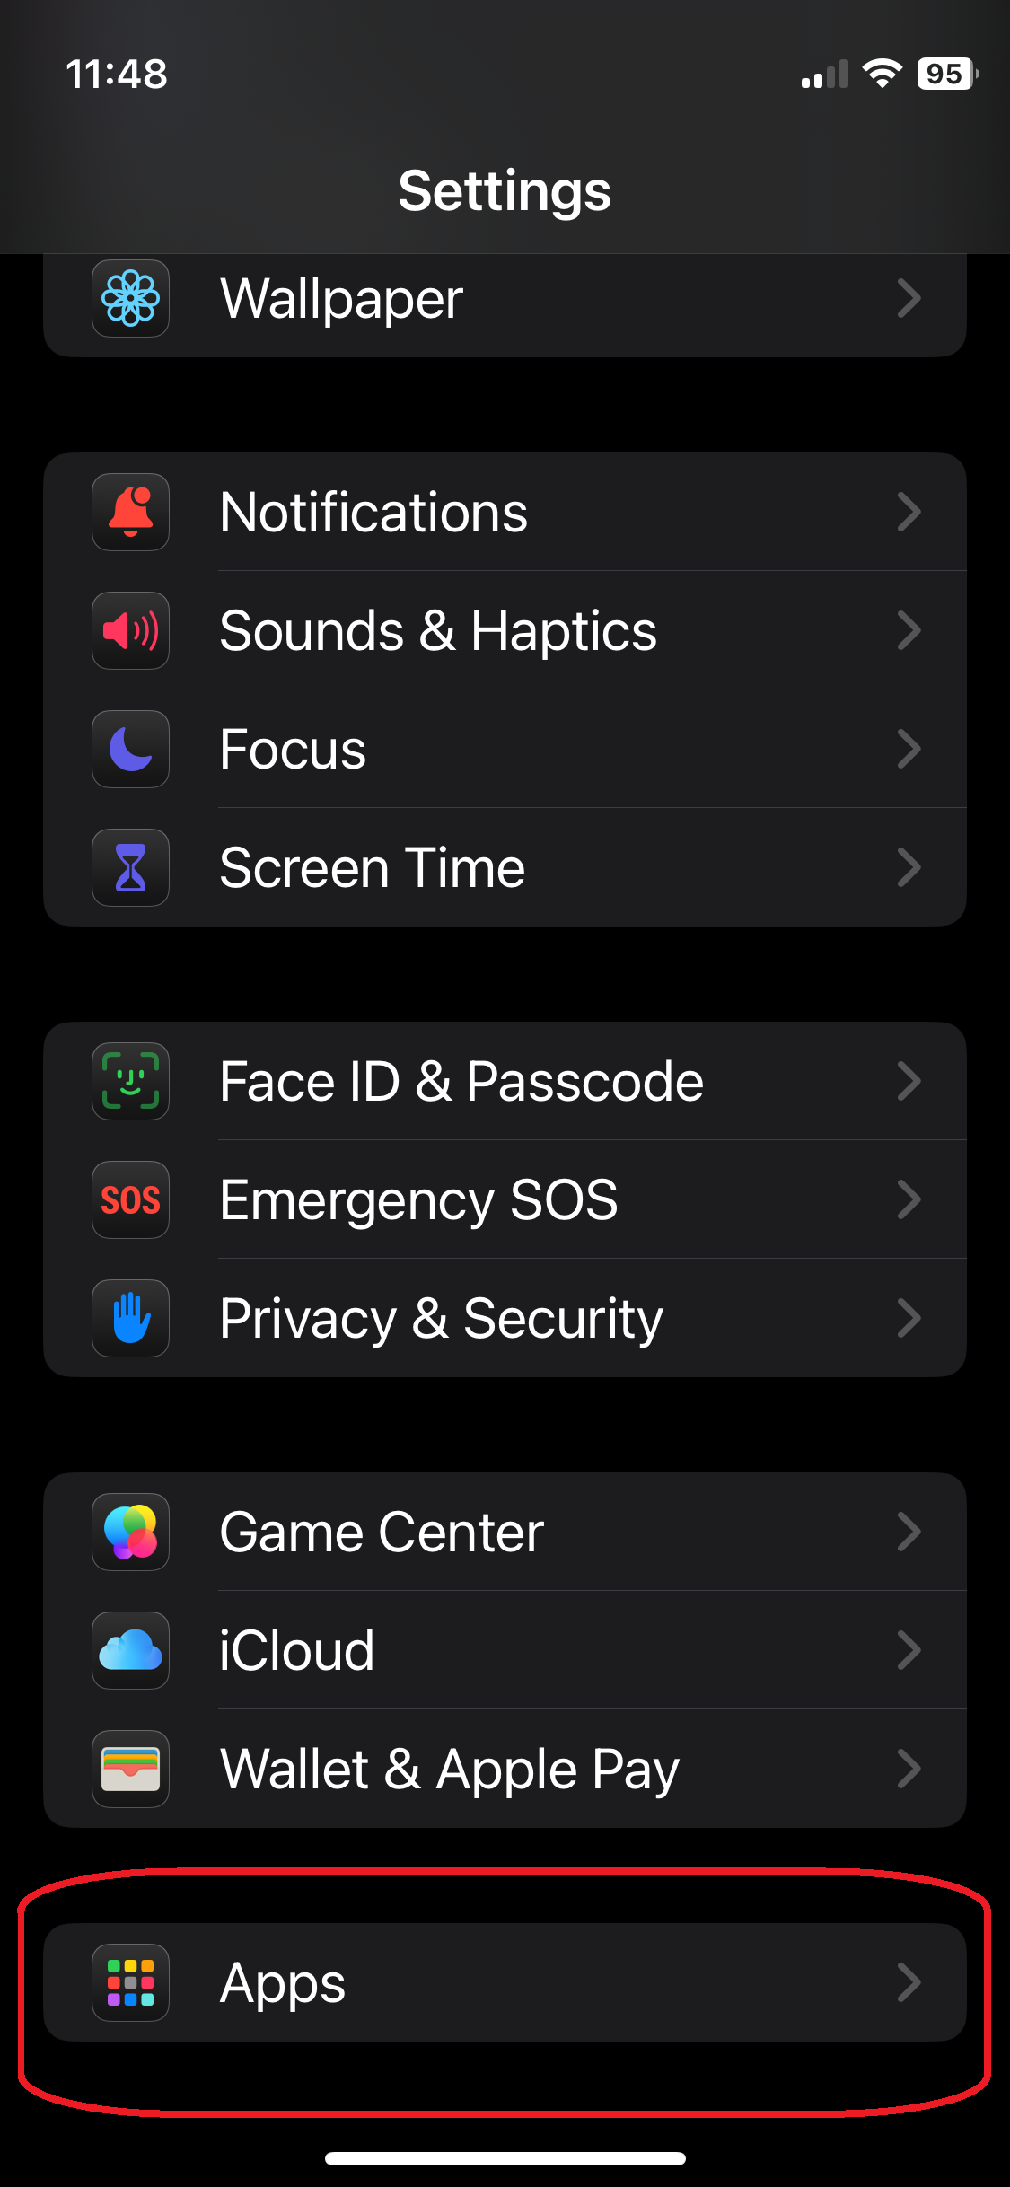Tap the Wallet cards icon

130,1769
